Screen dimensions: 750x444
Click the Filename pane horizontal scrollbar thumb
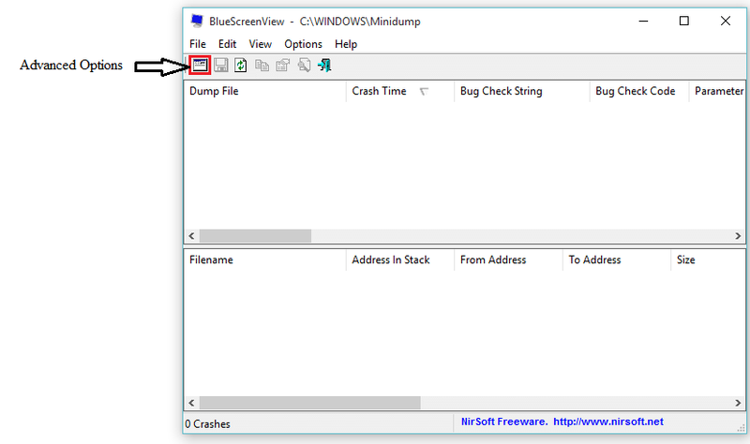click(310, 403)
